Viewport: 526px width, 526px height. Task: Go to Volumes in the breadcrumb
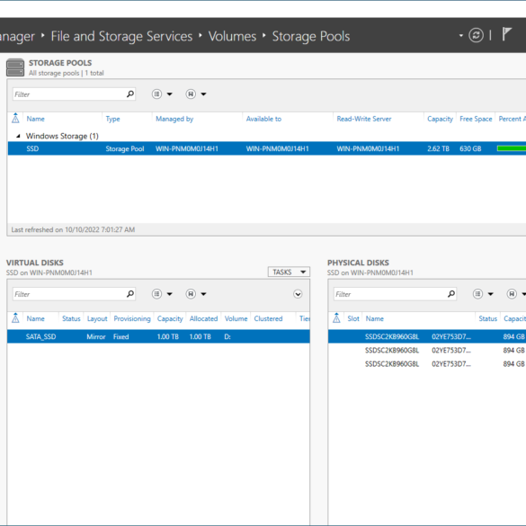(x=232, y=36)
